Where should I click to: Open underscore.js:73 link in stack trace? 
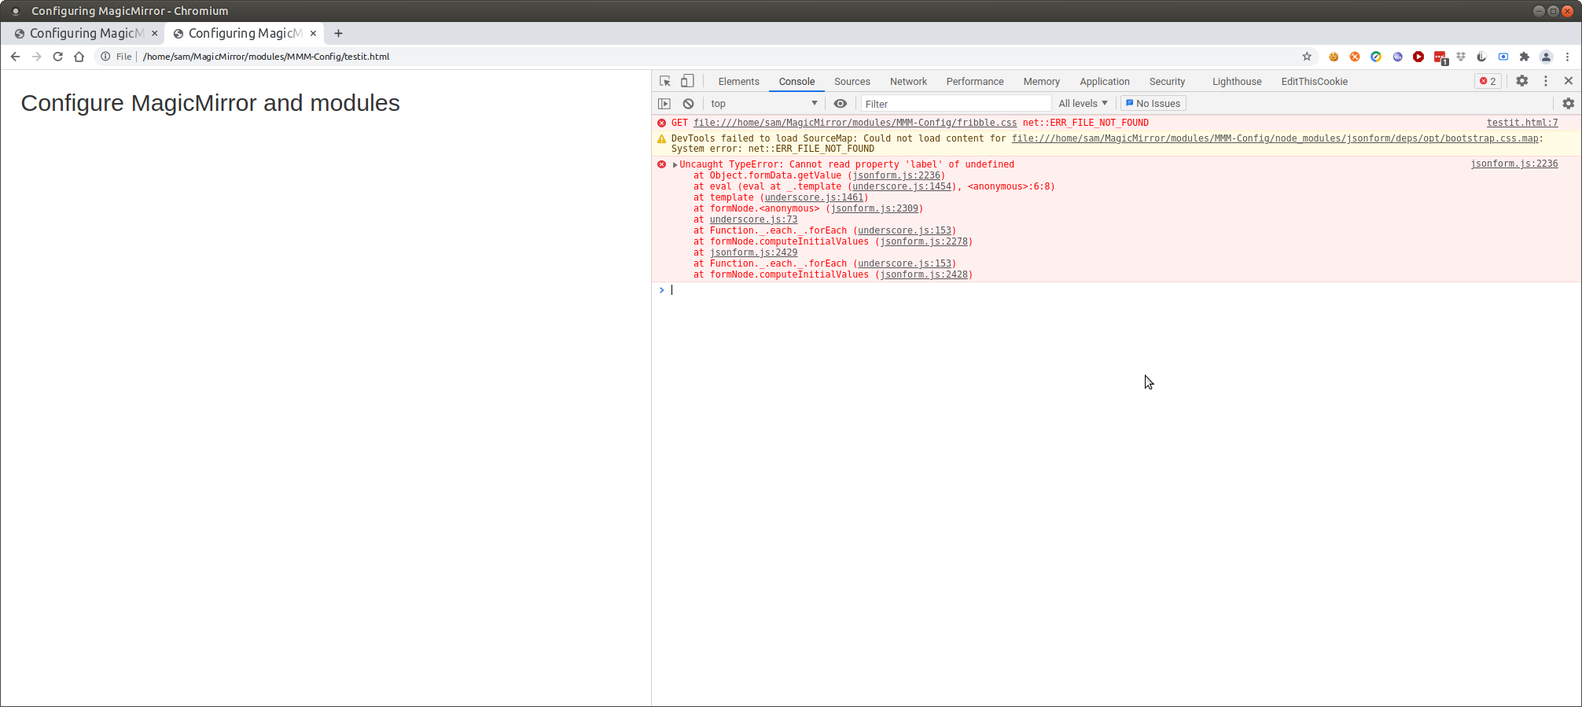[753, 219]
